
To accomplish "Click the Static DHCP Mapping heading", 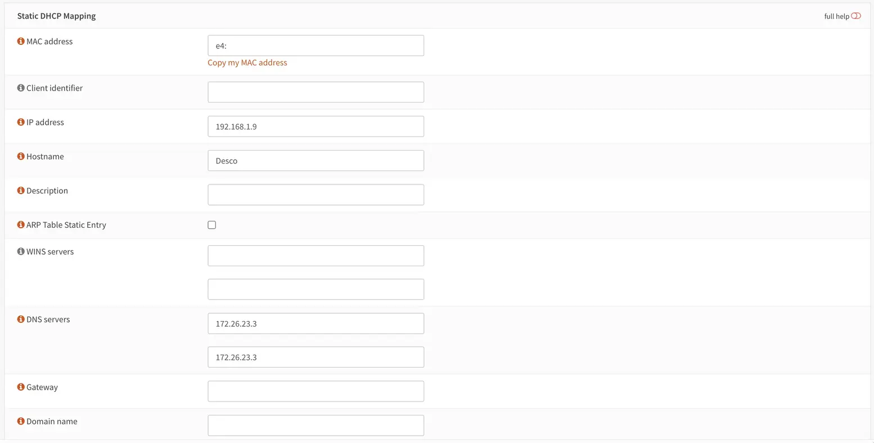I will [56, 16].
